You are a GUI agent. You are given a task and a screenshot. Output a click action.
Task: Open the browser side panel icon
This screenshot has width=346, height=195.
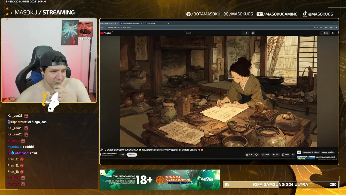click(x=331, y=27)
